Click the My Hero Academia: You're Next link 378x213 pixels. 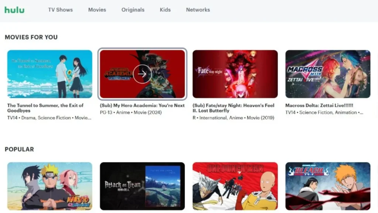pos(141,105)
